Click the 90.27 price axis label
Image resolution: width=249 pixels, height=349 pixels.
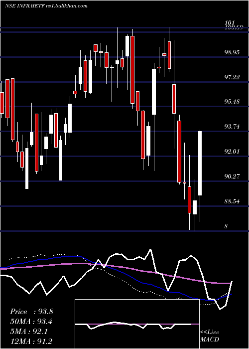pyautogui.click(x=233, y=176)
